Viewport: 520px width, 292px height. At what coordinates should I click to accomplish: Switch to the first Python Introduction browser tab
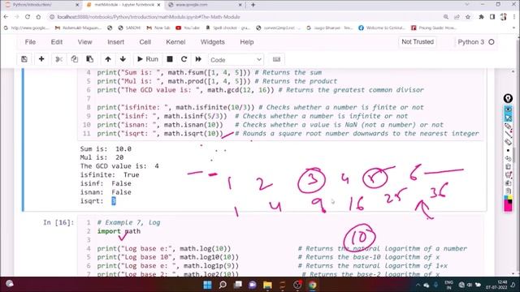click(42, 5)
